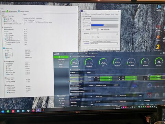
Task: Collapse the Additional Control section in Ryzen Master
Action: 71,89
